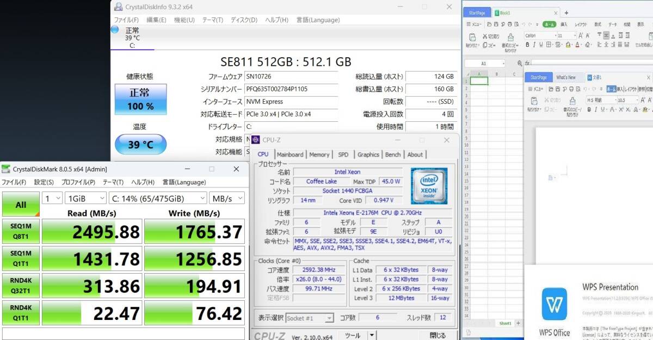
Task: Click the 76.42 random write result
Action: point(194,314)
